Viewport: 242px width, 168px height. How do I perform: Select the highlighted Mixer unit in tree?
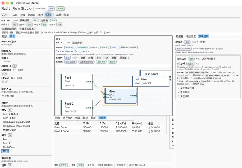click(6, 151)
